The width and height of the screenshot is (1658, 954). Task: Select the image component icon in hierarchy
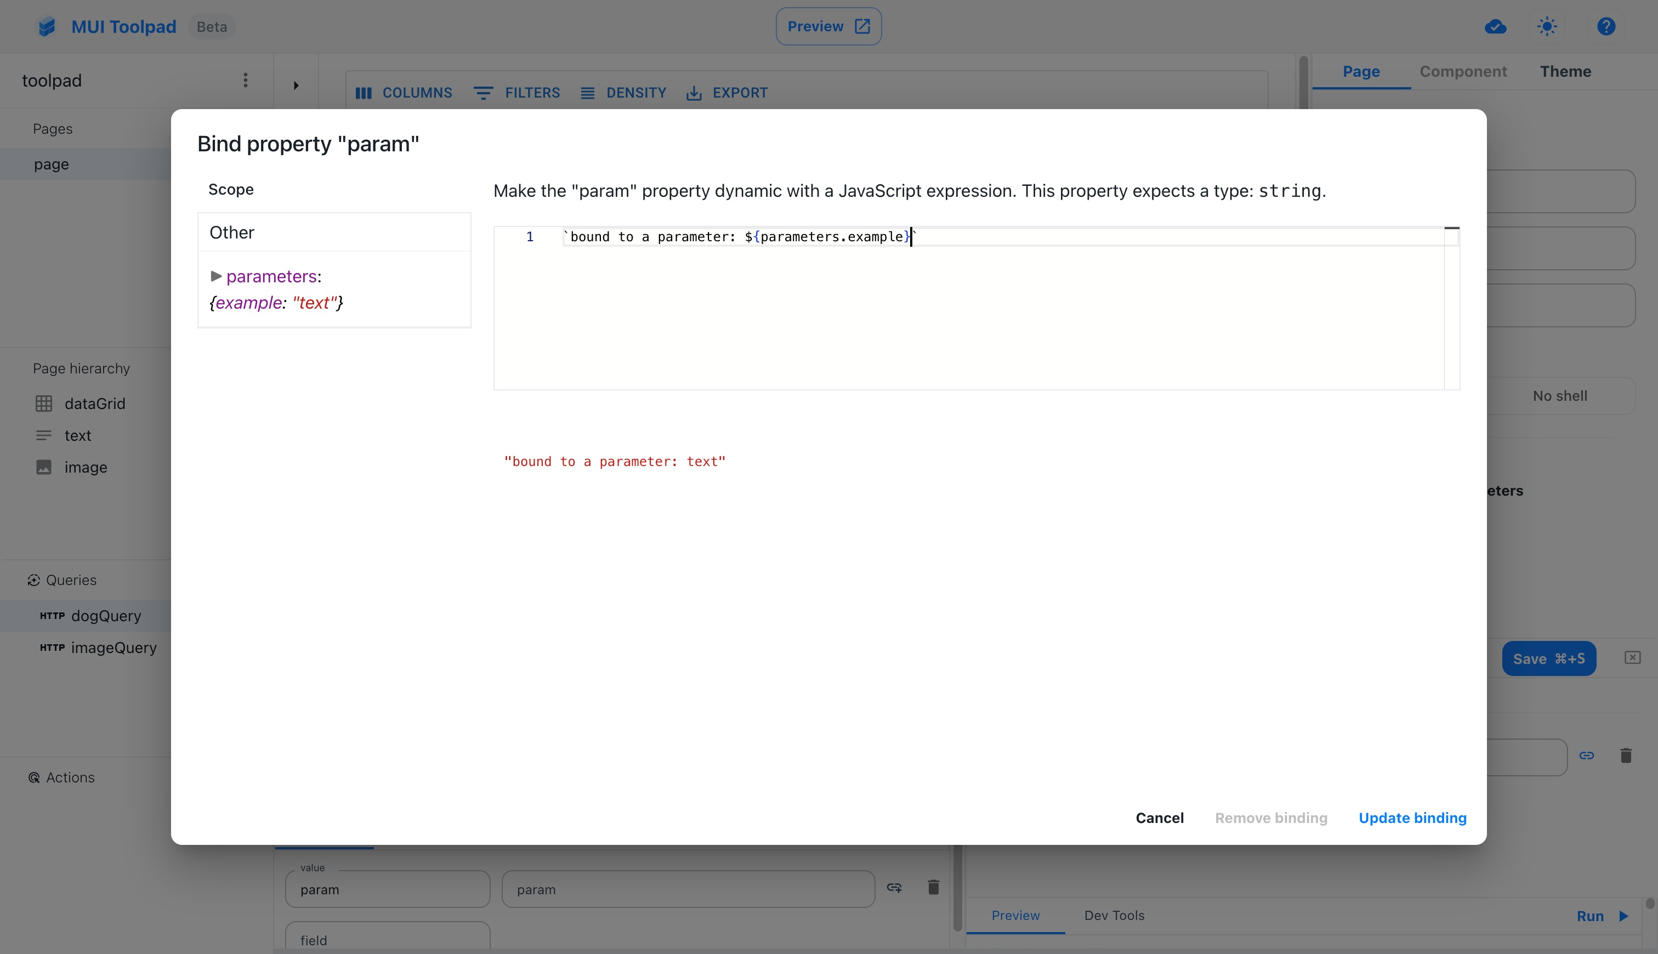tap(44, 467)
